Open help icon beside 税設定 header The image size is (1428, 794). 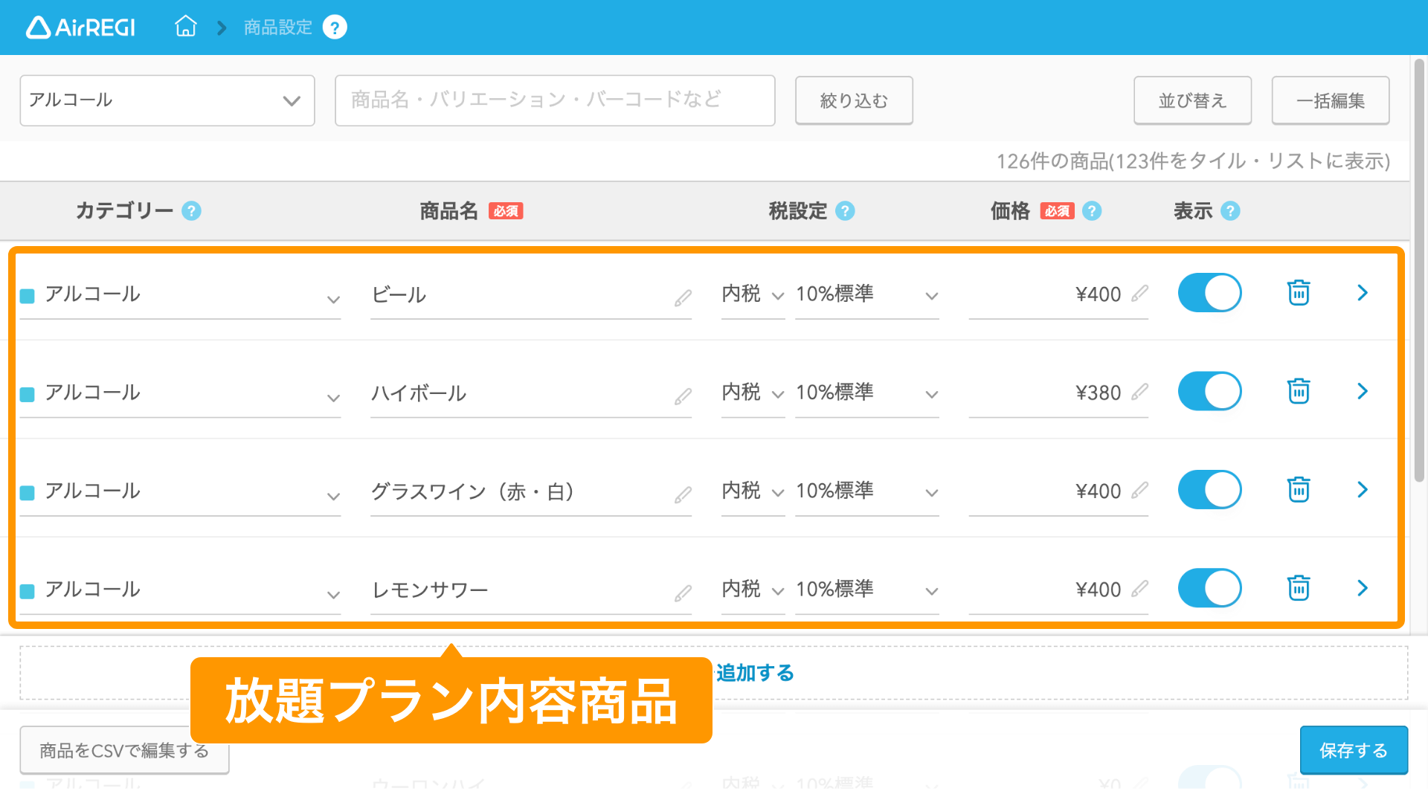pyautogui.click(x=845, y=211)
